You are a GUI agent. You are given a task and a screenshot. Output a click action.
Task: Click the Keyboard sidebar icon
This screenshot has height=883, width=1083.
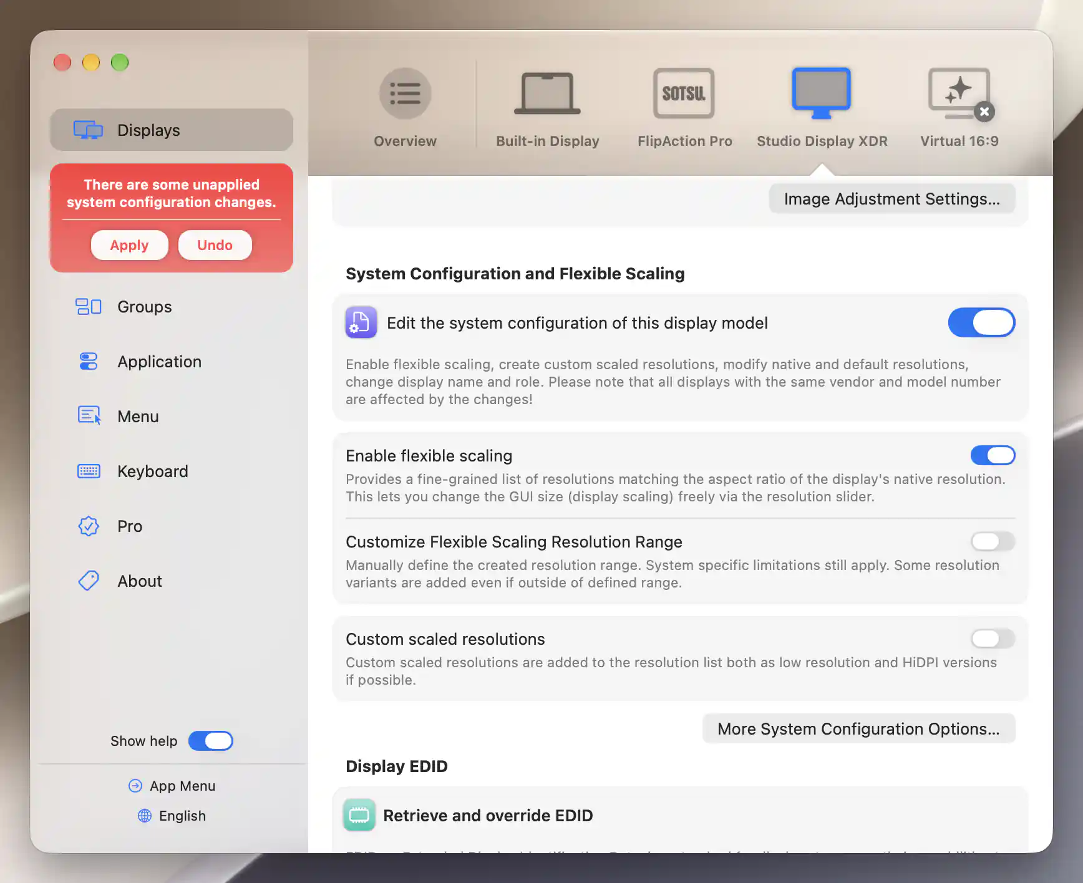point(88,471)
